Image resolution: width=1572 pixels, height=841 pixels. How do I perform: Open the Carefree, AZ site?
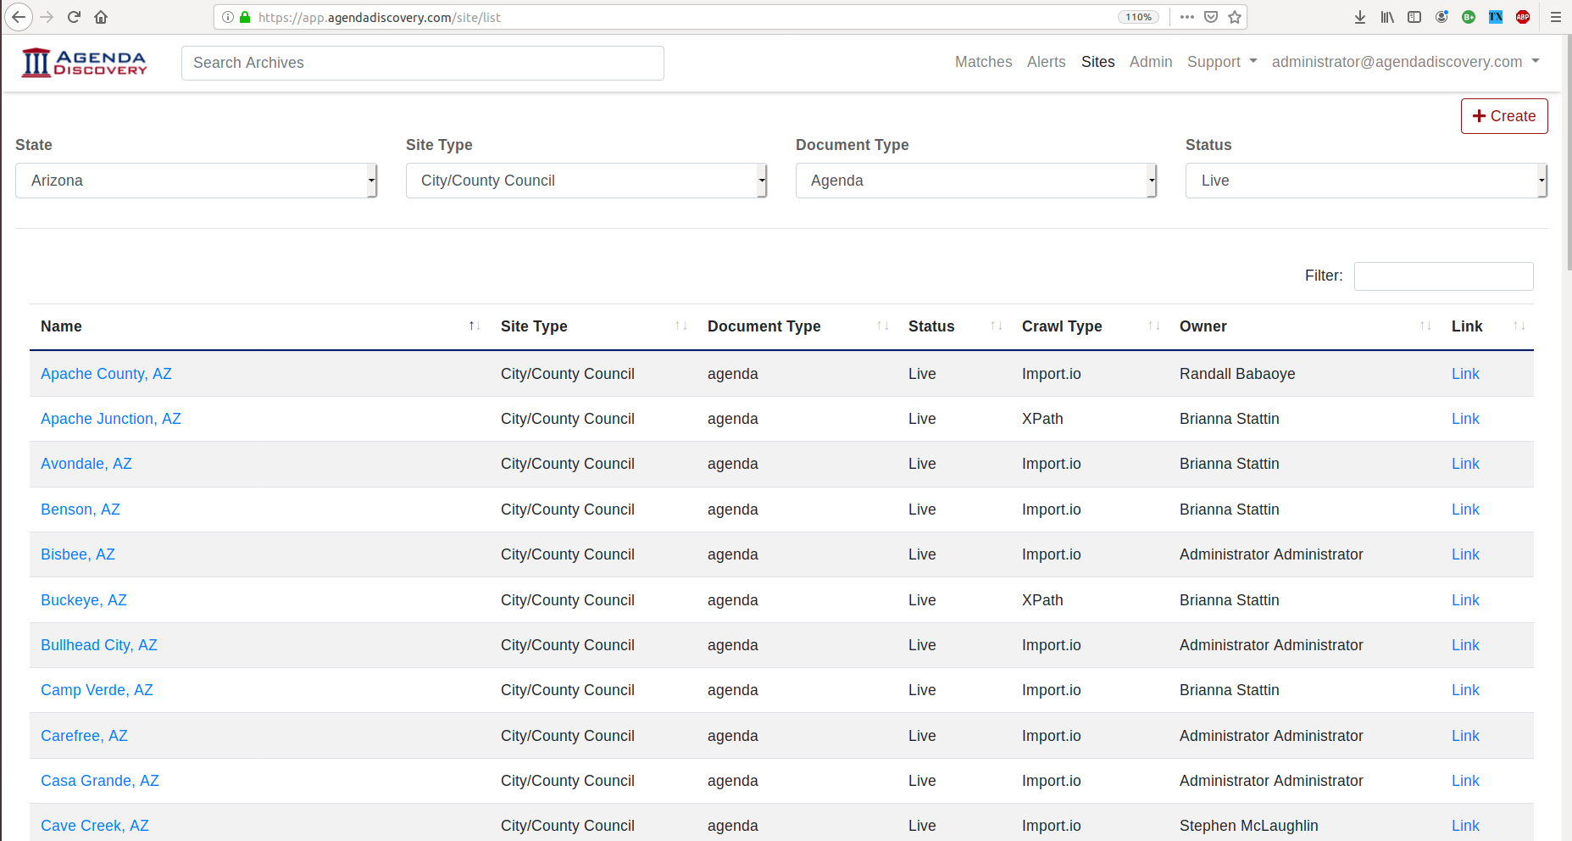coord(84,736)
